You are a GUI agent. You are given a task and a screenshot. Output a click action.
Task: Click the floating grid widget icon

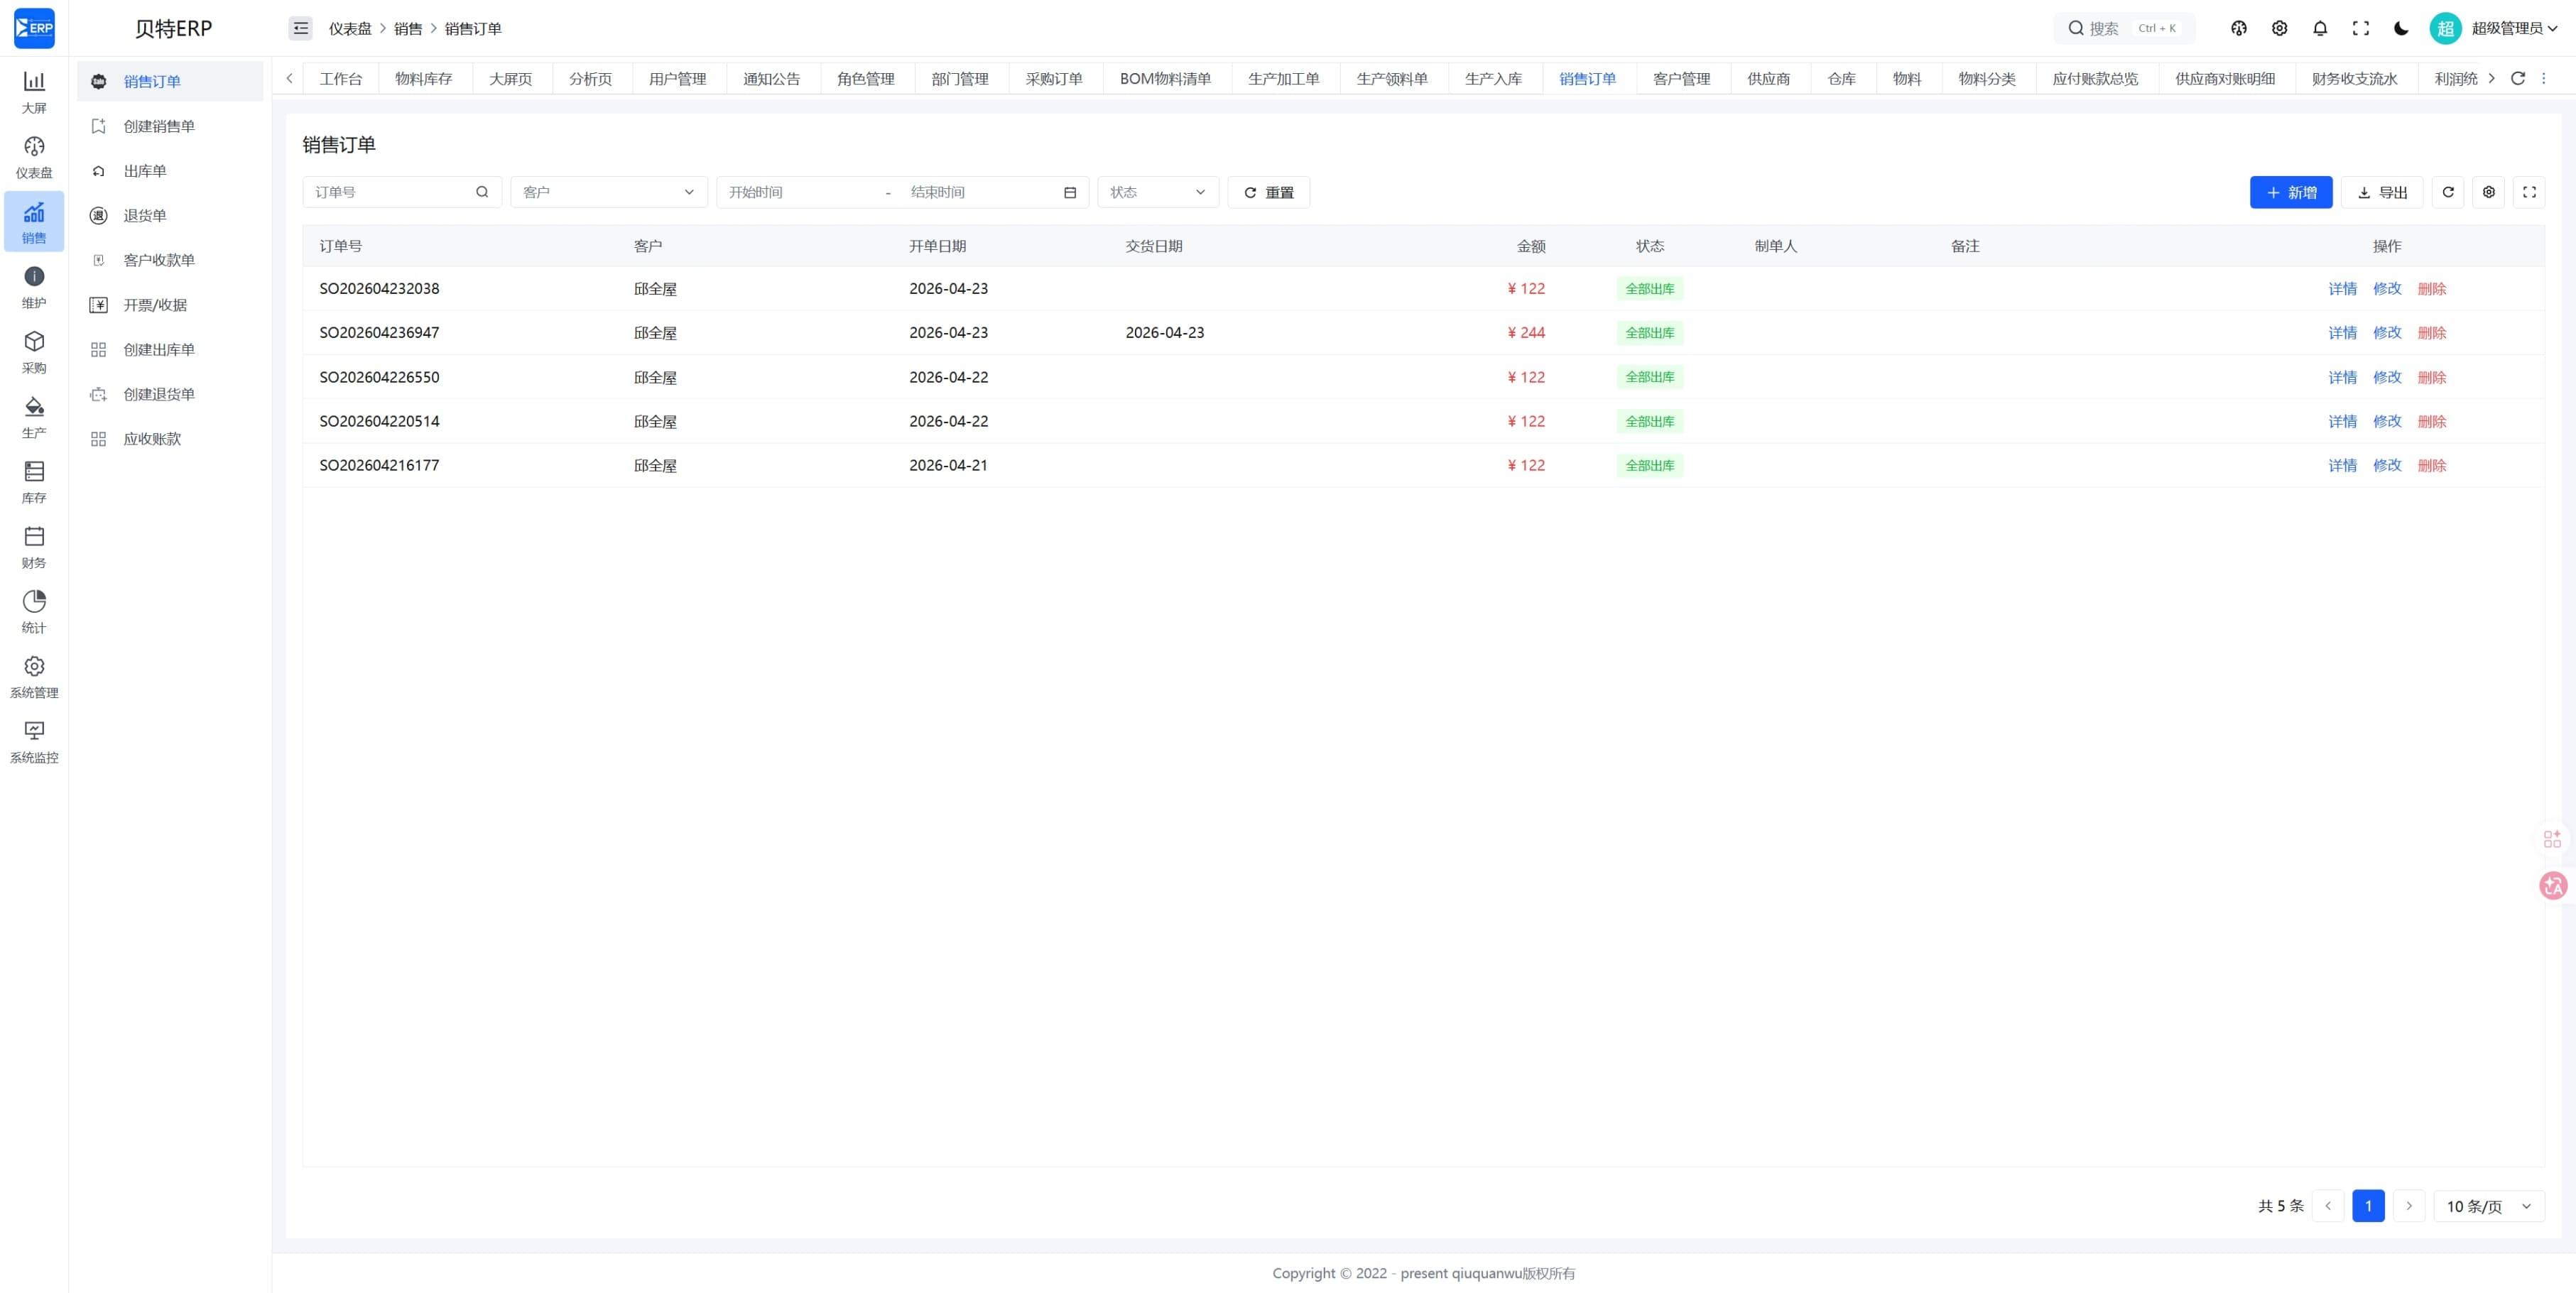pos(2553,838)
